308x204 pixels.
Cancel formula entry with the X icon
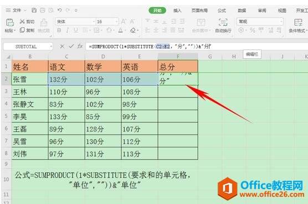(x=62, y=47)
